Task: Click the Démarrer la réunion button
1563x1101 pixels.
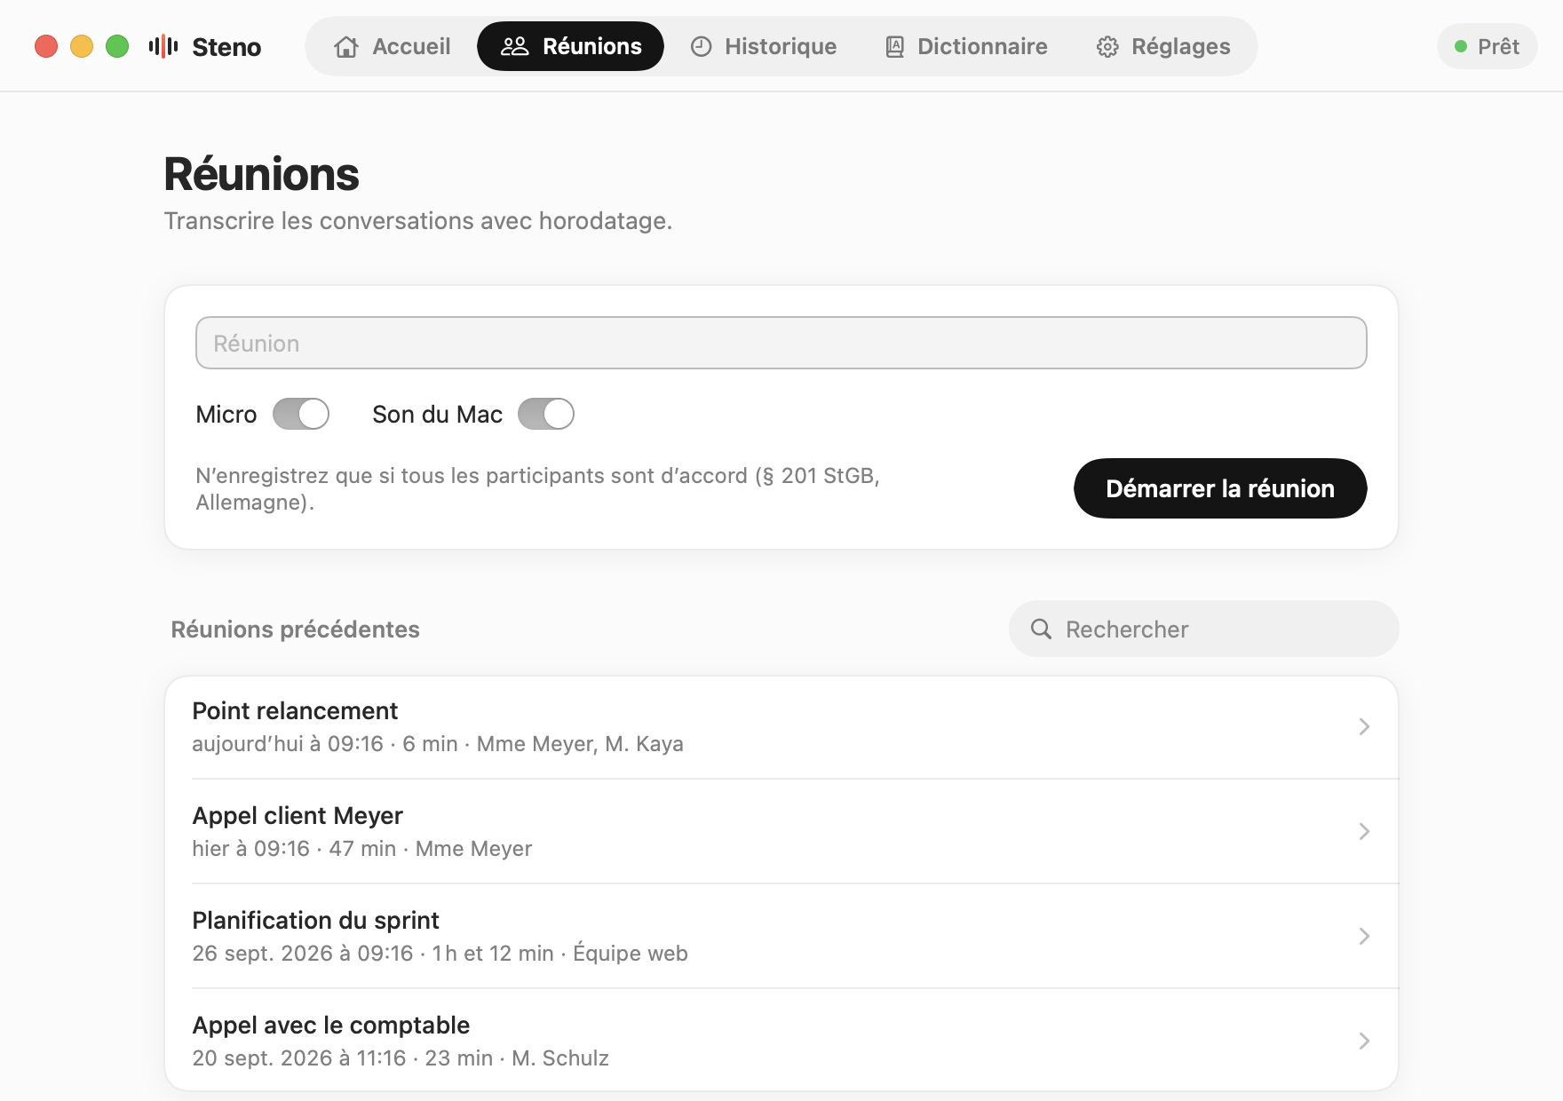Action: pyautogui.click(x=1220, y=488)
